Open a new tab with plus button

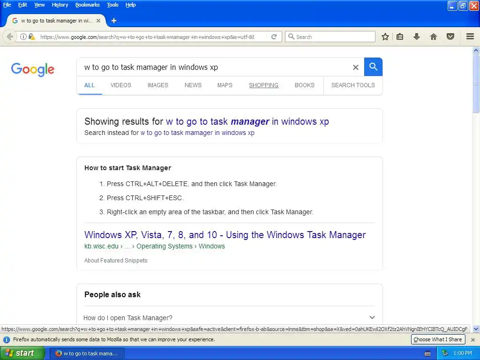(114, 21)
